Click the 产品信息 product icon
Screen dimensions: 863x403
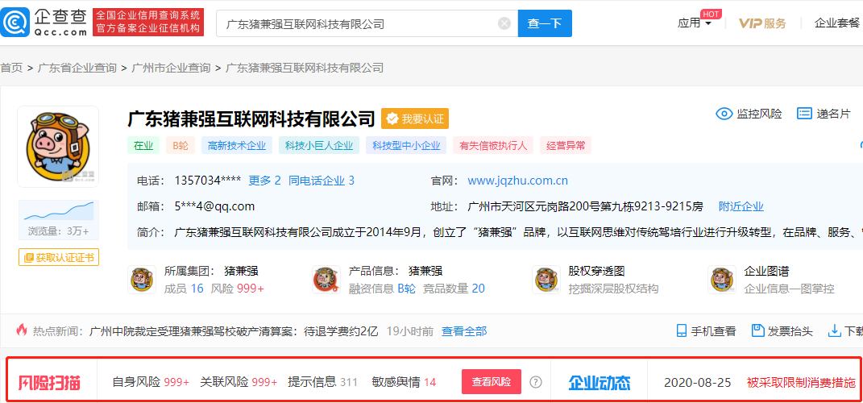pyautogui.click(x=326, y=280)
